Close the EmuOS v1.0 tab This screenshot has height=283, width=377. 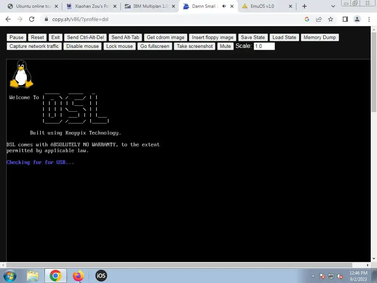coord(290,7)
